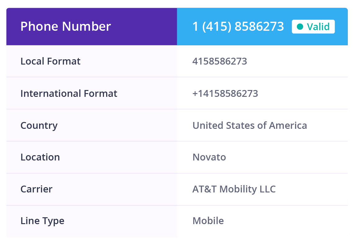The image size is (354, 248).
Task: Click the Valid status badge
Action: click(313, 27)
